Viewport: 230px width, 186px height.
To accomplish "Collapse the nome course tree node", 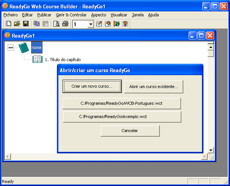I will pos(11,47).
